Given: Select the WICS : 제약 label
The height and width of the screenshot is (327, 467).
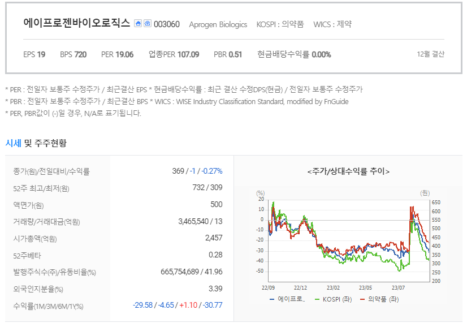Looking at the screenshot, I should tap(332, 24).
